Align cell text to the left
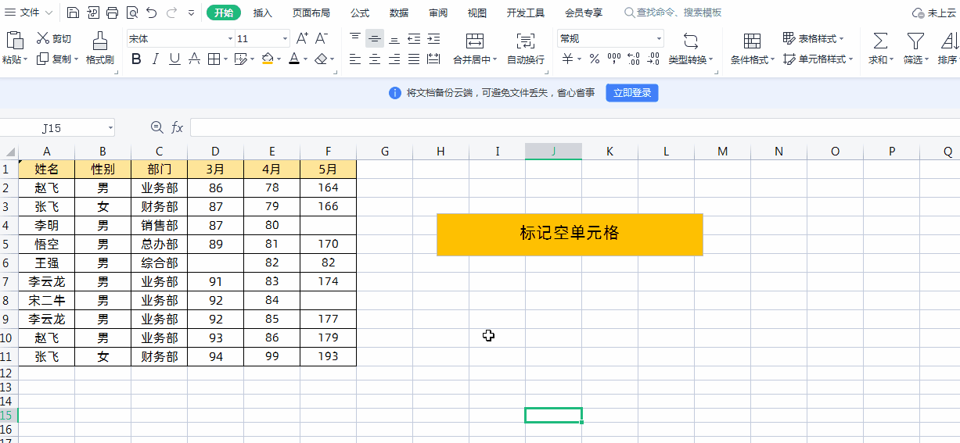 pyautogui.click(x=355, y=59)
